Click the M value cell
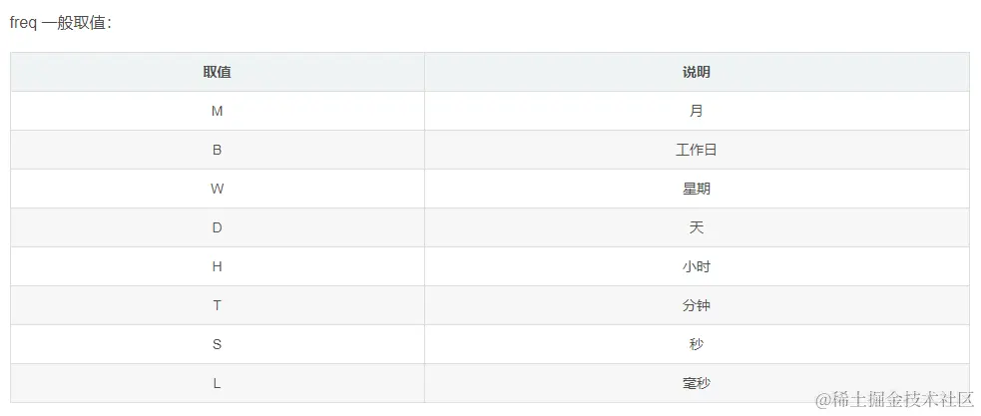The image size is (981, 416). (x=218, y=111)
